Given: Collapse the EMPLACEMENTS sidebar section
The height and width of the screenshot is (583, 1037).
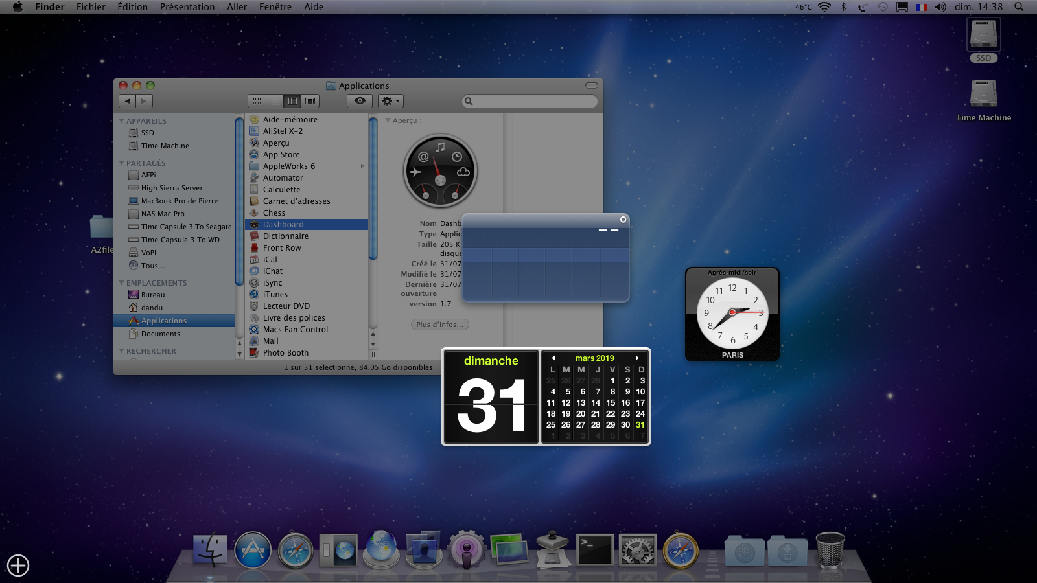Looking at the screenshot, I should [x=121, y=283].
